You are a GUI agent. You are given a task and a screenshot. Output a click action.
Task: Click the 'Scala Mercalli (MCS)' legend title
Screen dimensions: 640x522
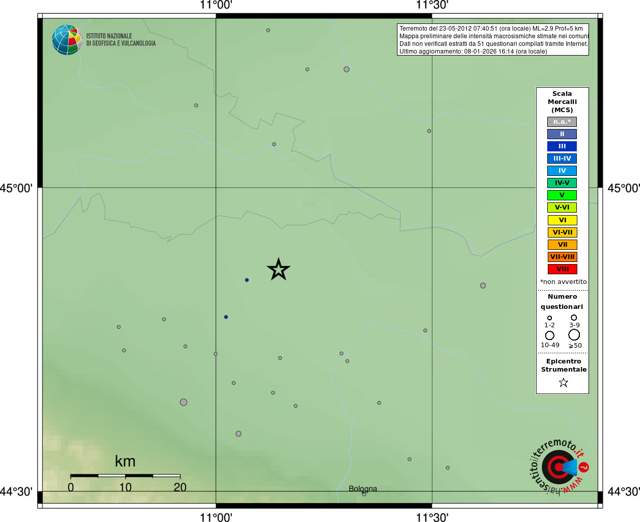562,102
